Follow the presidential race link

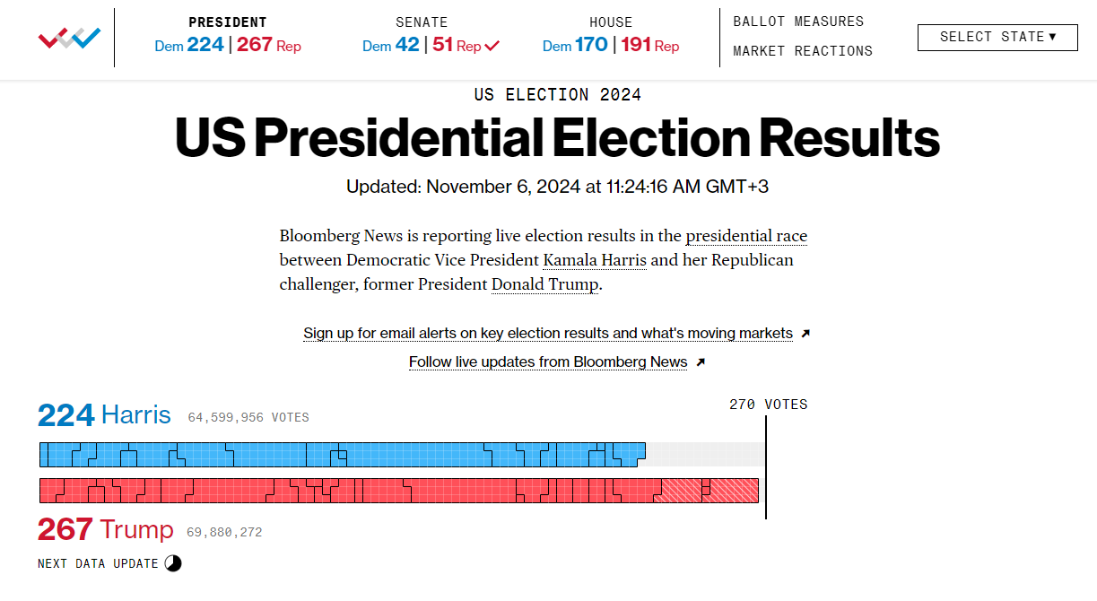746,237
